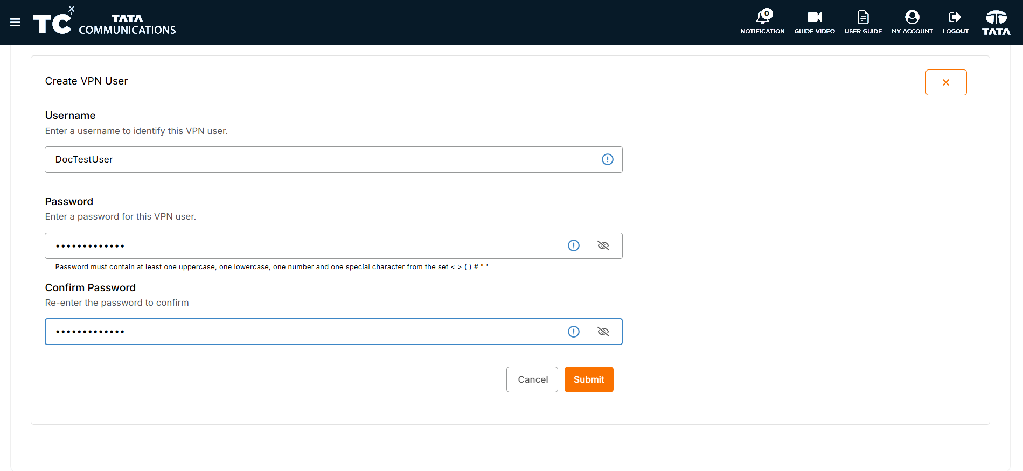Click the Cancel button
1023x471 pixels.
532,379
